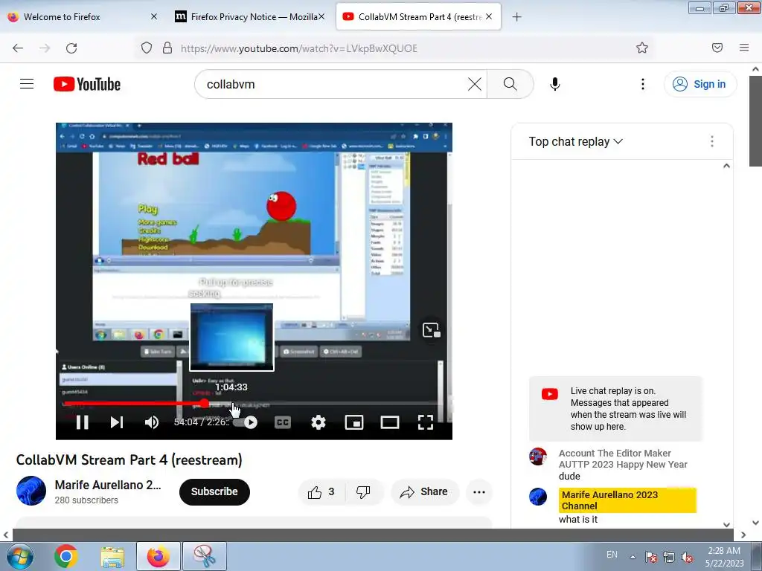The image size is (762, 571).
Task: Open the Marife Aurellano 2... channel name
Action: (108, 485)
